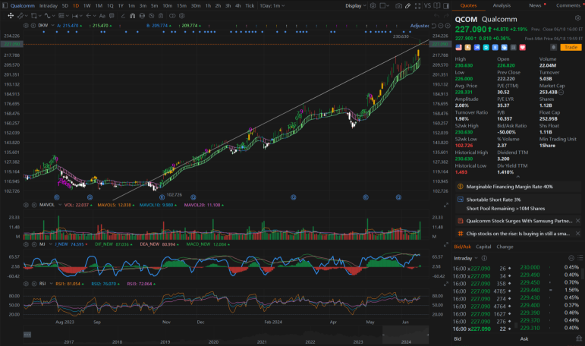Switch to the Analysis tab
The width and height of the screenshot is (585, 346).
point(502,5)
